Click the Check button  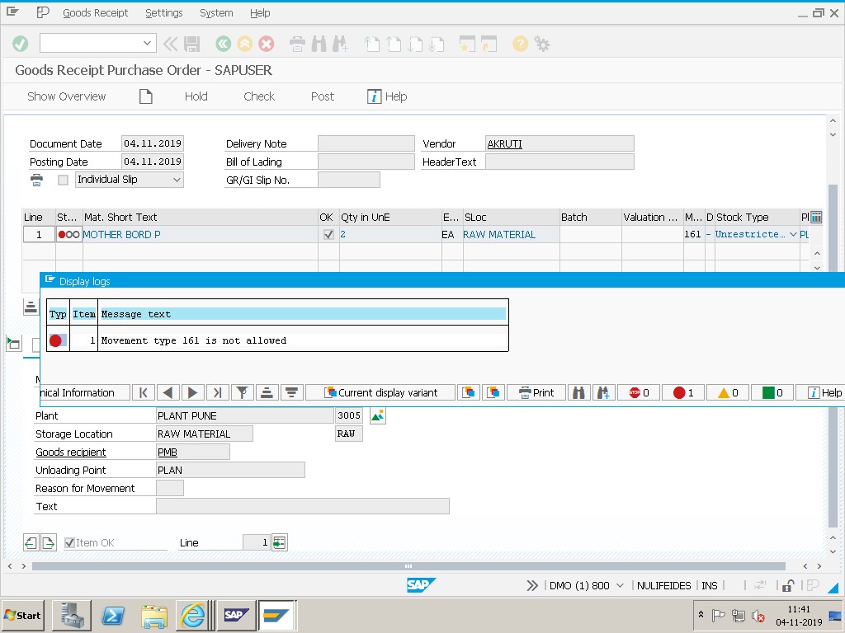[x=259, y=96]
